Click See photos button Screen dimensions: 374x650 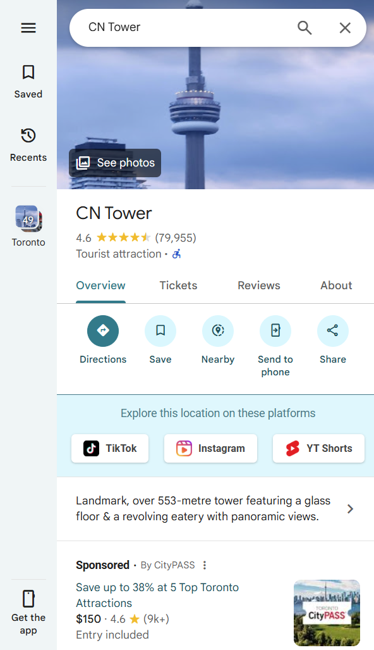point(115,163)
